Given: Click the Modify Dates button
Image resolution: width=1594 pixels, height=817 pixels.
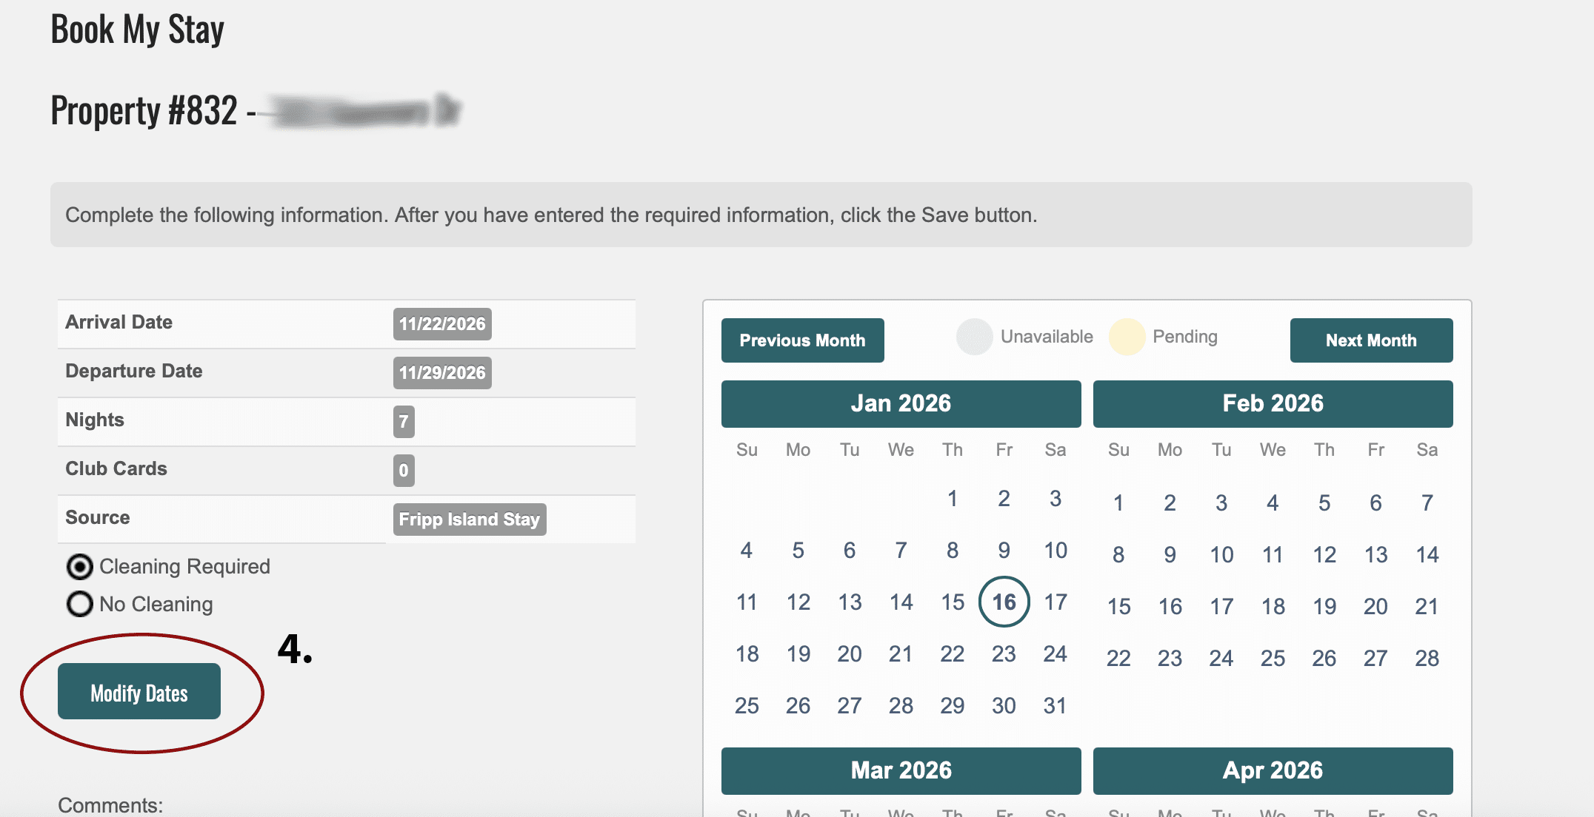Looking at the screenshot, I should [139, 692].
